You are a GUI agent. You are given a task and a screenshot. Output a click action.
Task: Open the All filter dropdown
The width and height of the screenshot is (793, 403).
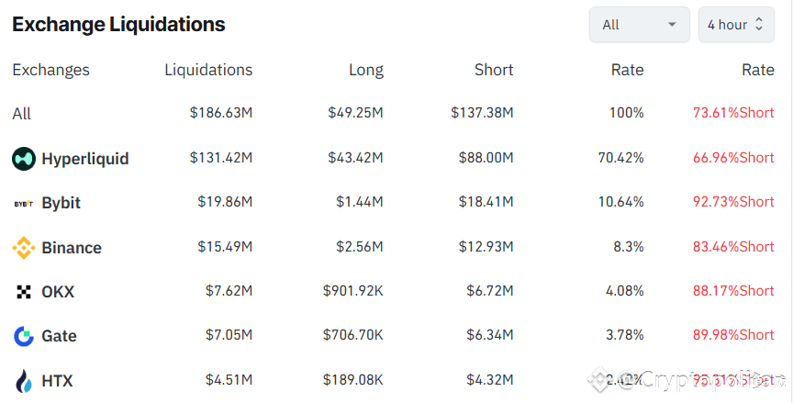[x=639, y=25]
